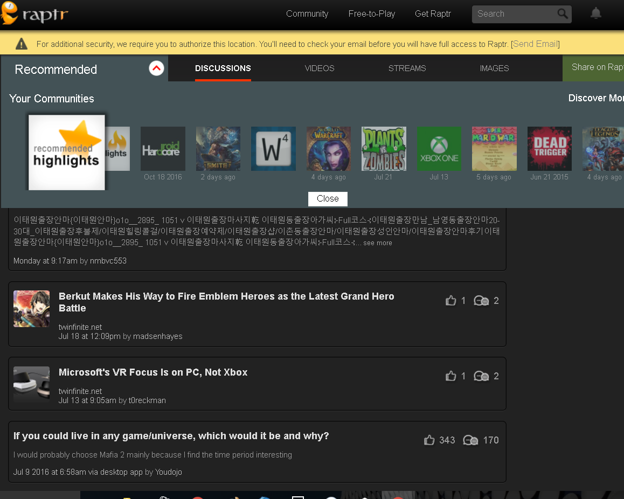Screen dimensions: 624x499
Task: Click the Close button under communities
Action: point(328,199)
